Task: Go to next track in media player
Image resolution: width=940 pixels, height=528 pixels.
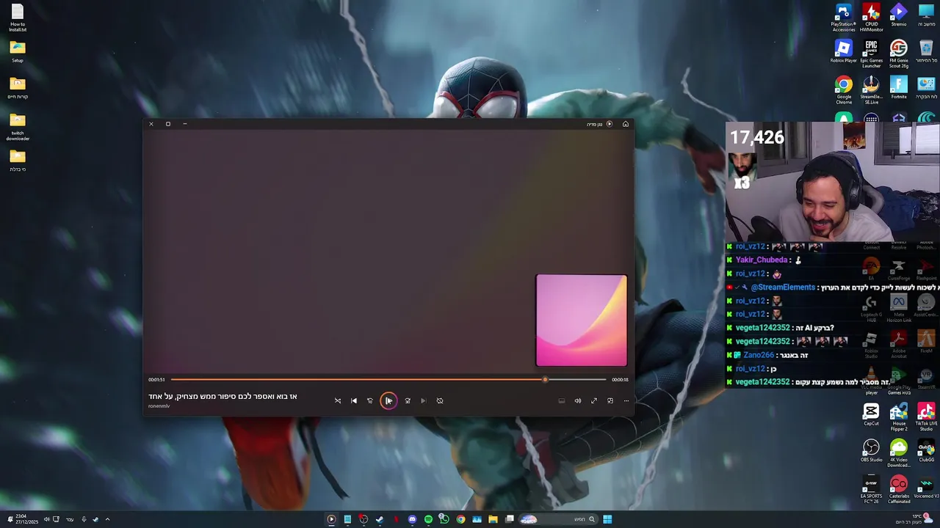Action: pos(424,400)
